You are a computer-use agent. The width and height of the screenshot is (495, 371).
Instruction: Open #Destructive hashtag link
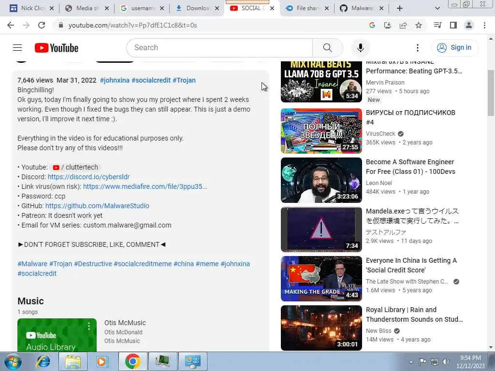tap(93, 264)
